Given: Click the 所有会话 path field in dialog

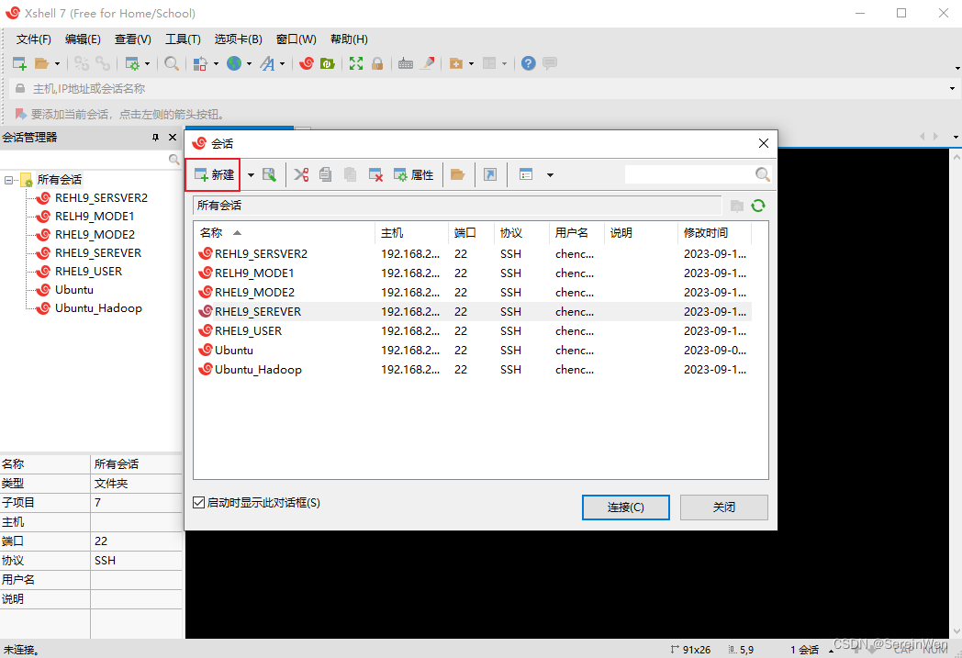Looking at the screenshot, I should click(457, 206).
